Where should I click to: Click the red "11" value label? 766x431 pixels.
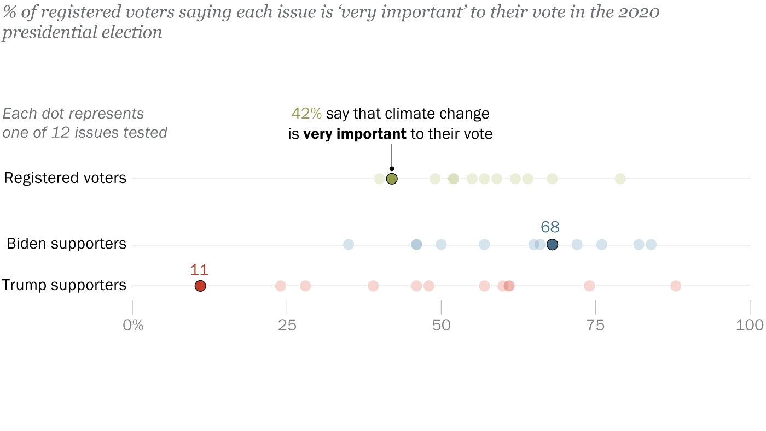pos(200,270)
